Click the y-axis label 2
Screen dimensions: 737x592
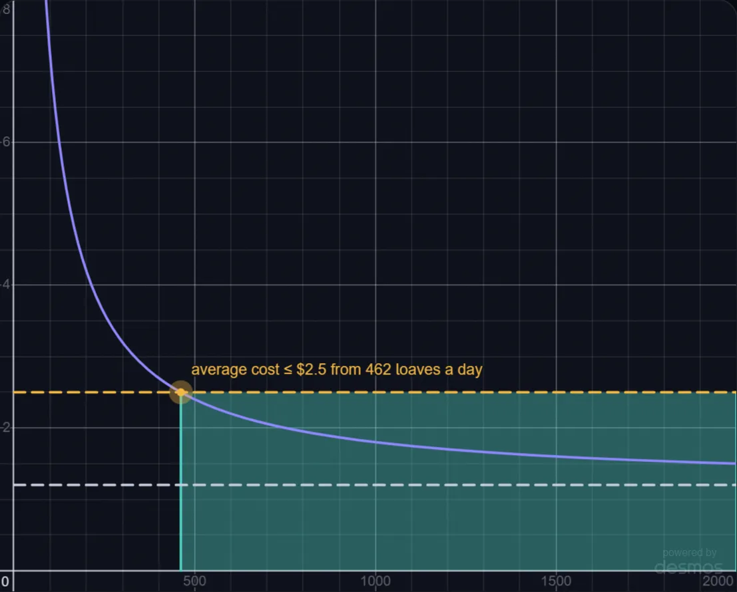[x=5, y=427]
